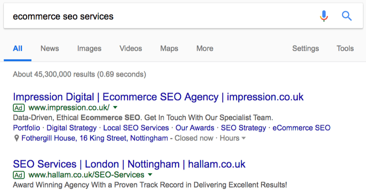The width and height of the screenshot is (366, 196).
Task: Switch to the Images tab
Action: click(x=89, y=48)
